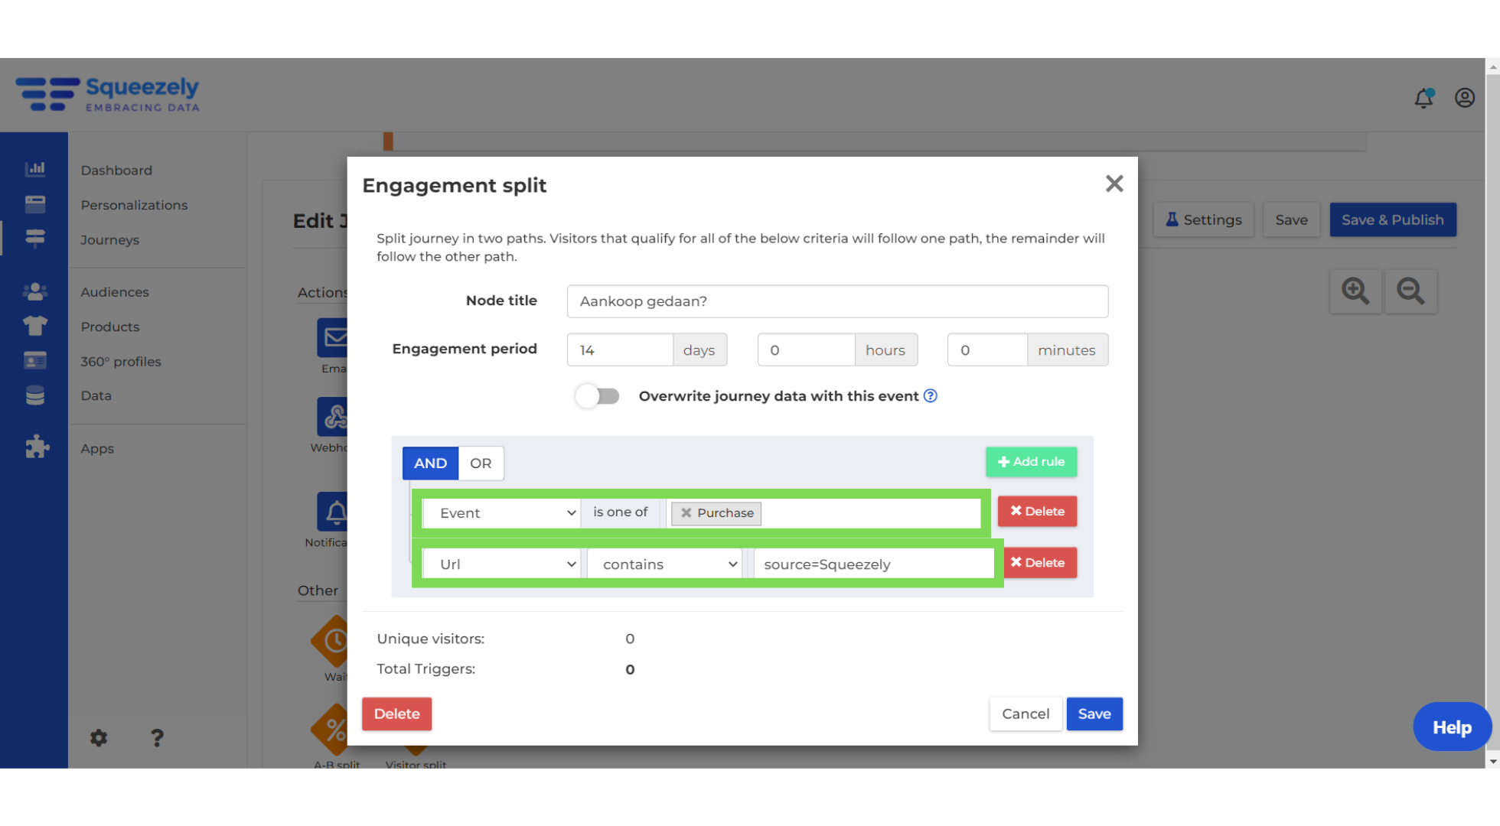Cancel the Engagement split dialog

(1026, 714)
